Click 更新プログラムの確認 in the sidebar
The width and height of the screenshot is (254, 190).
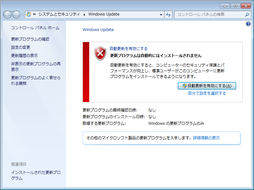30,39
